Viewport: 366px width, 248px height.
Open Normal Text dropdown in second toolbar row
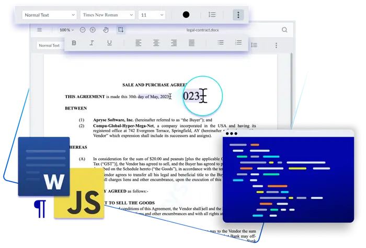point(50,45)
